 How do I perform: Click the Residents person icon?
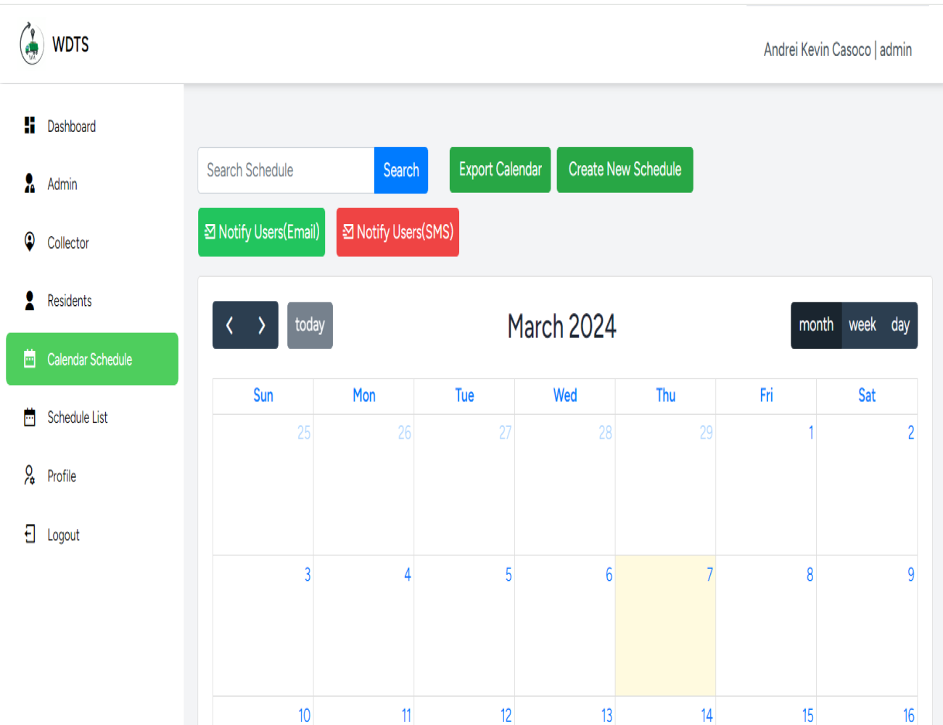click(30, 300)
